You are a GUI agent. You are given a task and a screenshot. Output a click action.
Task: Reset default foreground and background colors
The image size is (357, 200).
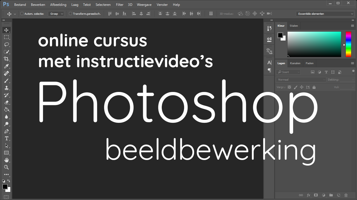click(x=4, y=181)
